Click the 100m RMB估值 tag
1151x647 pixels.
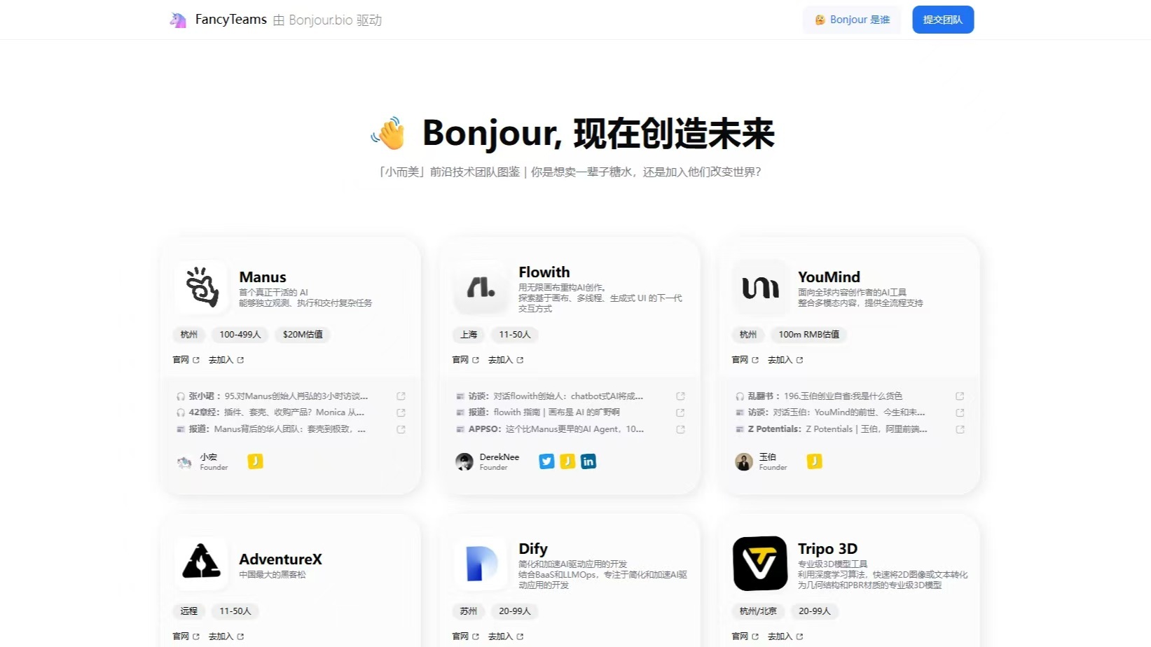[808, 335]
